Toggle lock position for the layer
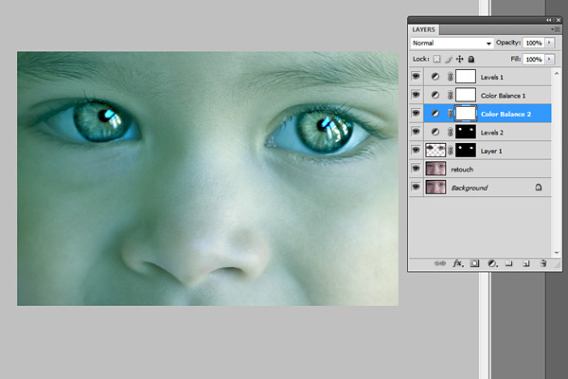Viewport: 568px width, 379px height. tap(459, 59)
